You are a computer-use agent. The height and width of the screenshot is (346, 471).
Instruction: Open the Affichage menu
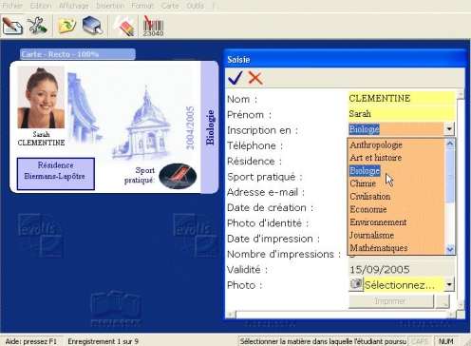coord(73,6)
